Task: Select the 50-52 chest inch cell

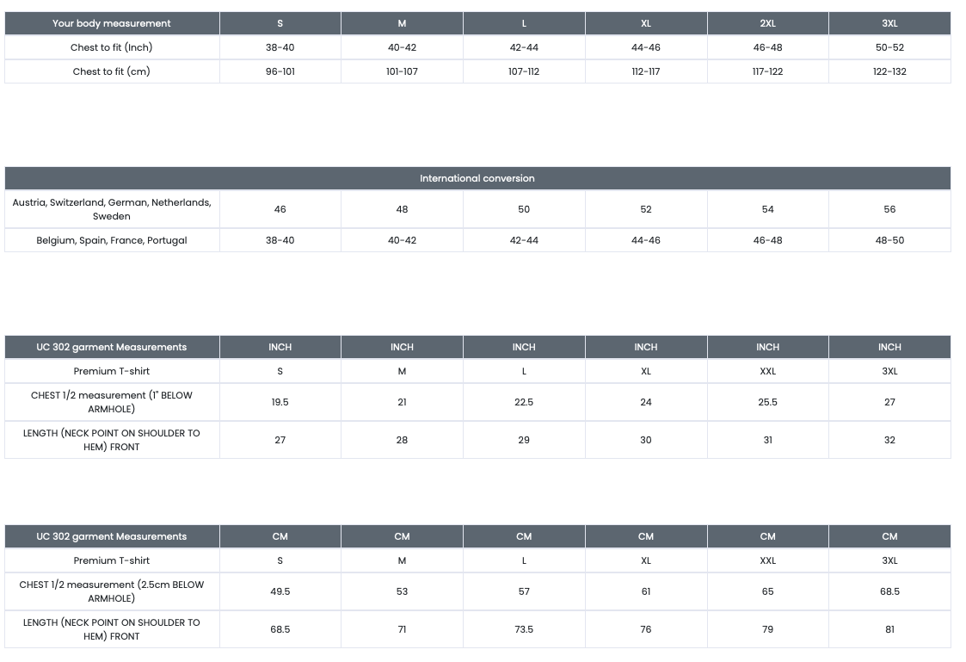Action: [x=889, y=47]
